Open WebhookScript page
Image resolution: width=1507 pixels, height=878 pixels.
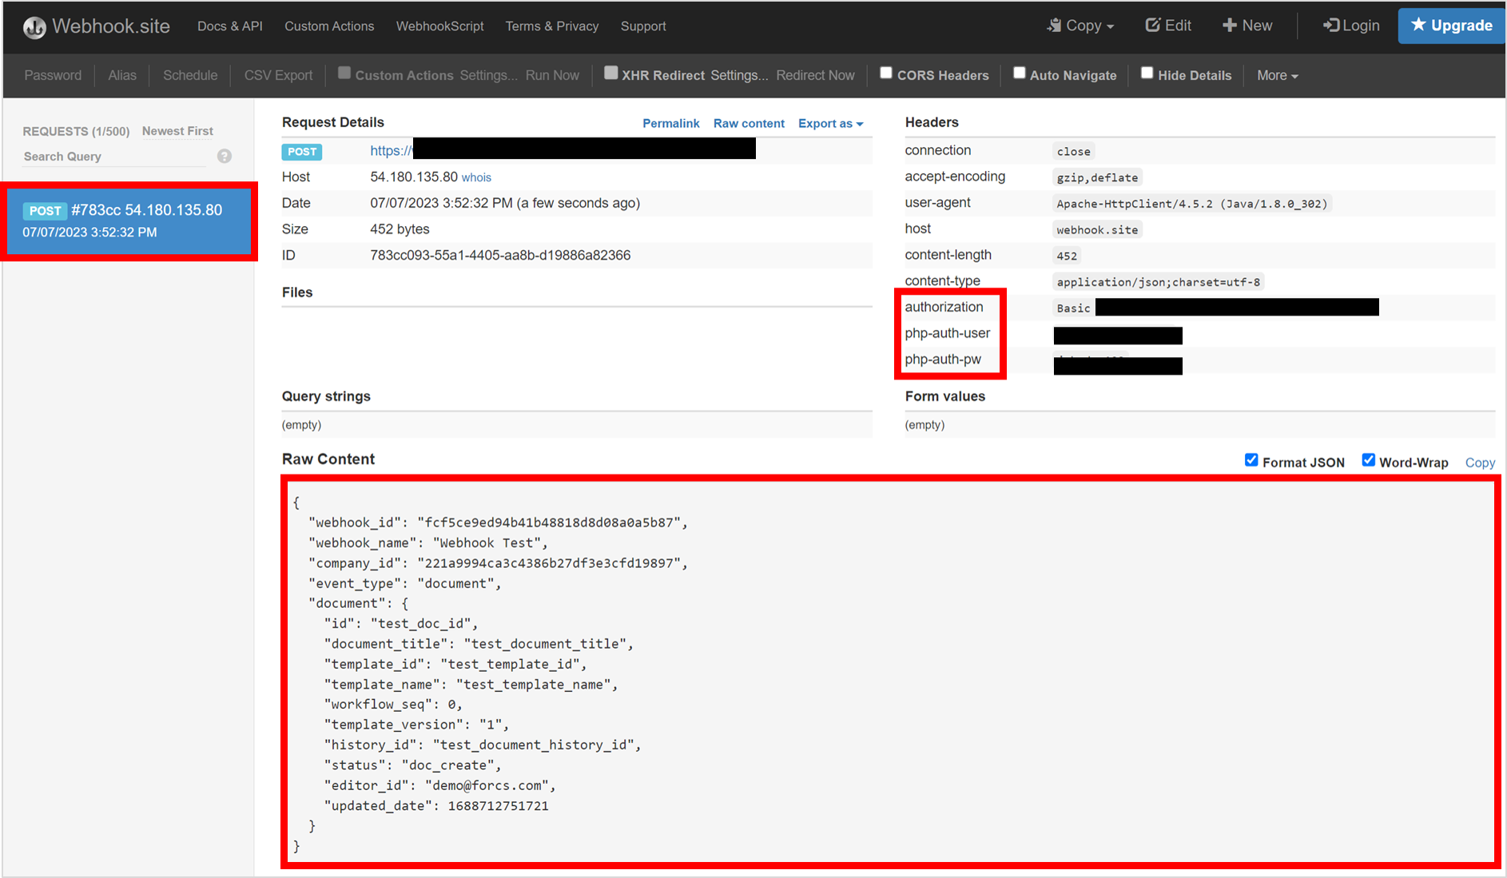(x=440, y=26)
